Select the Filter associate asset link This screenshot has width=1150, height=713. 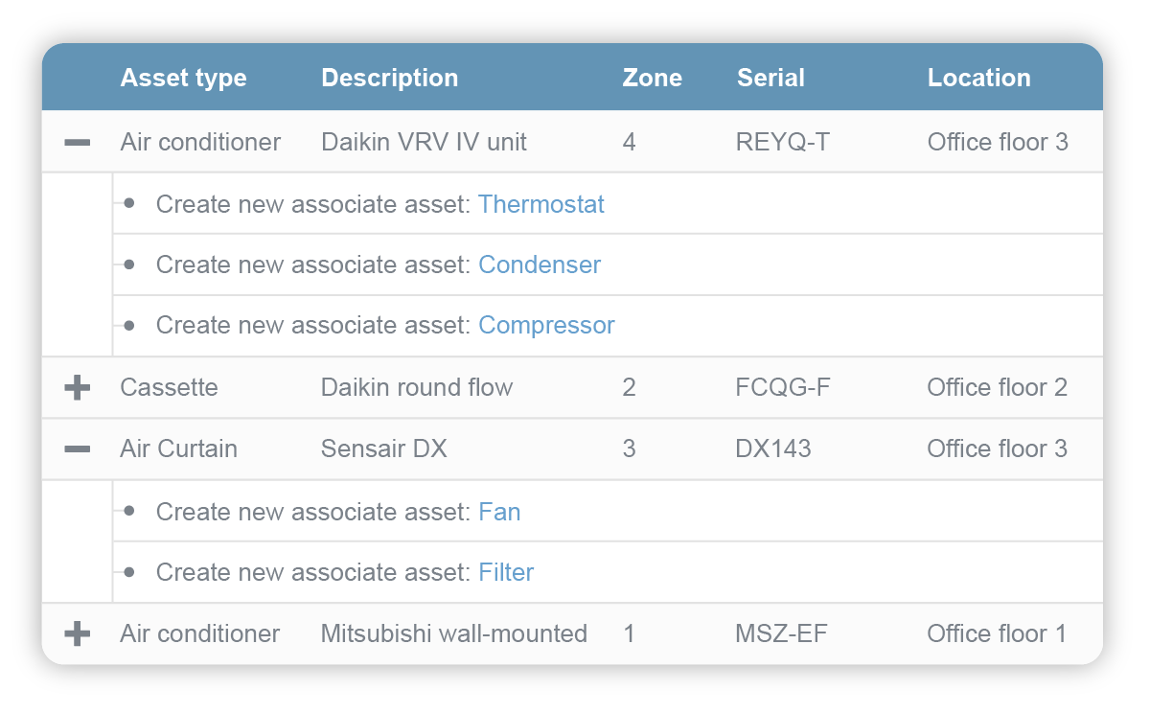(x=506, y=573)
